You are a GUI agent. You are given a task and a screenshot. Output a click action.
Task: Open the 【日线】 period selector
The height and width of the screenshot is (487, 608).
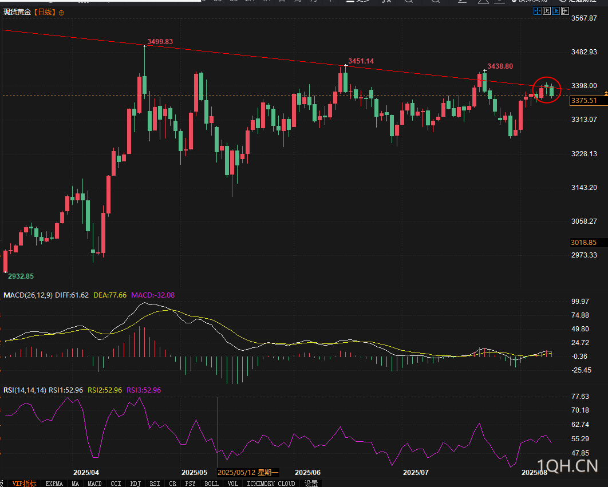(45, 12)
